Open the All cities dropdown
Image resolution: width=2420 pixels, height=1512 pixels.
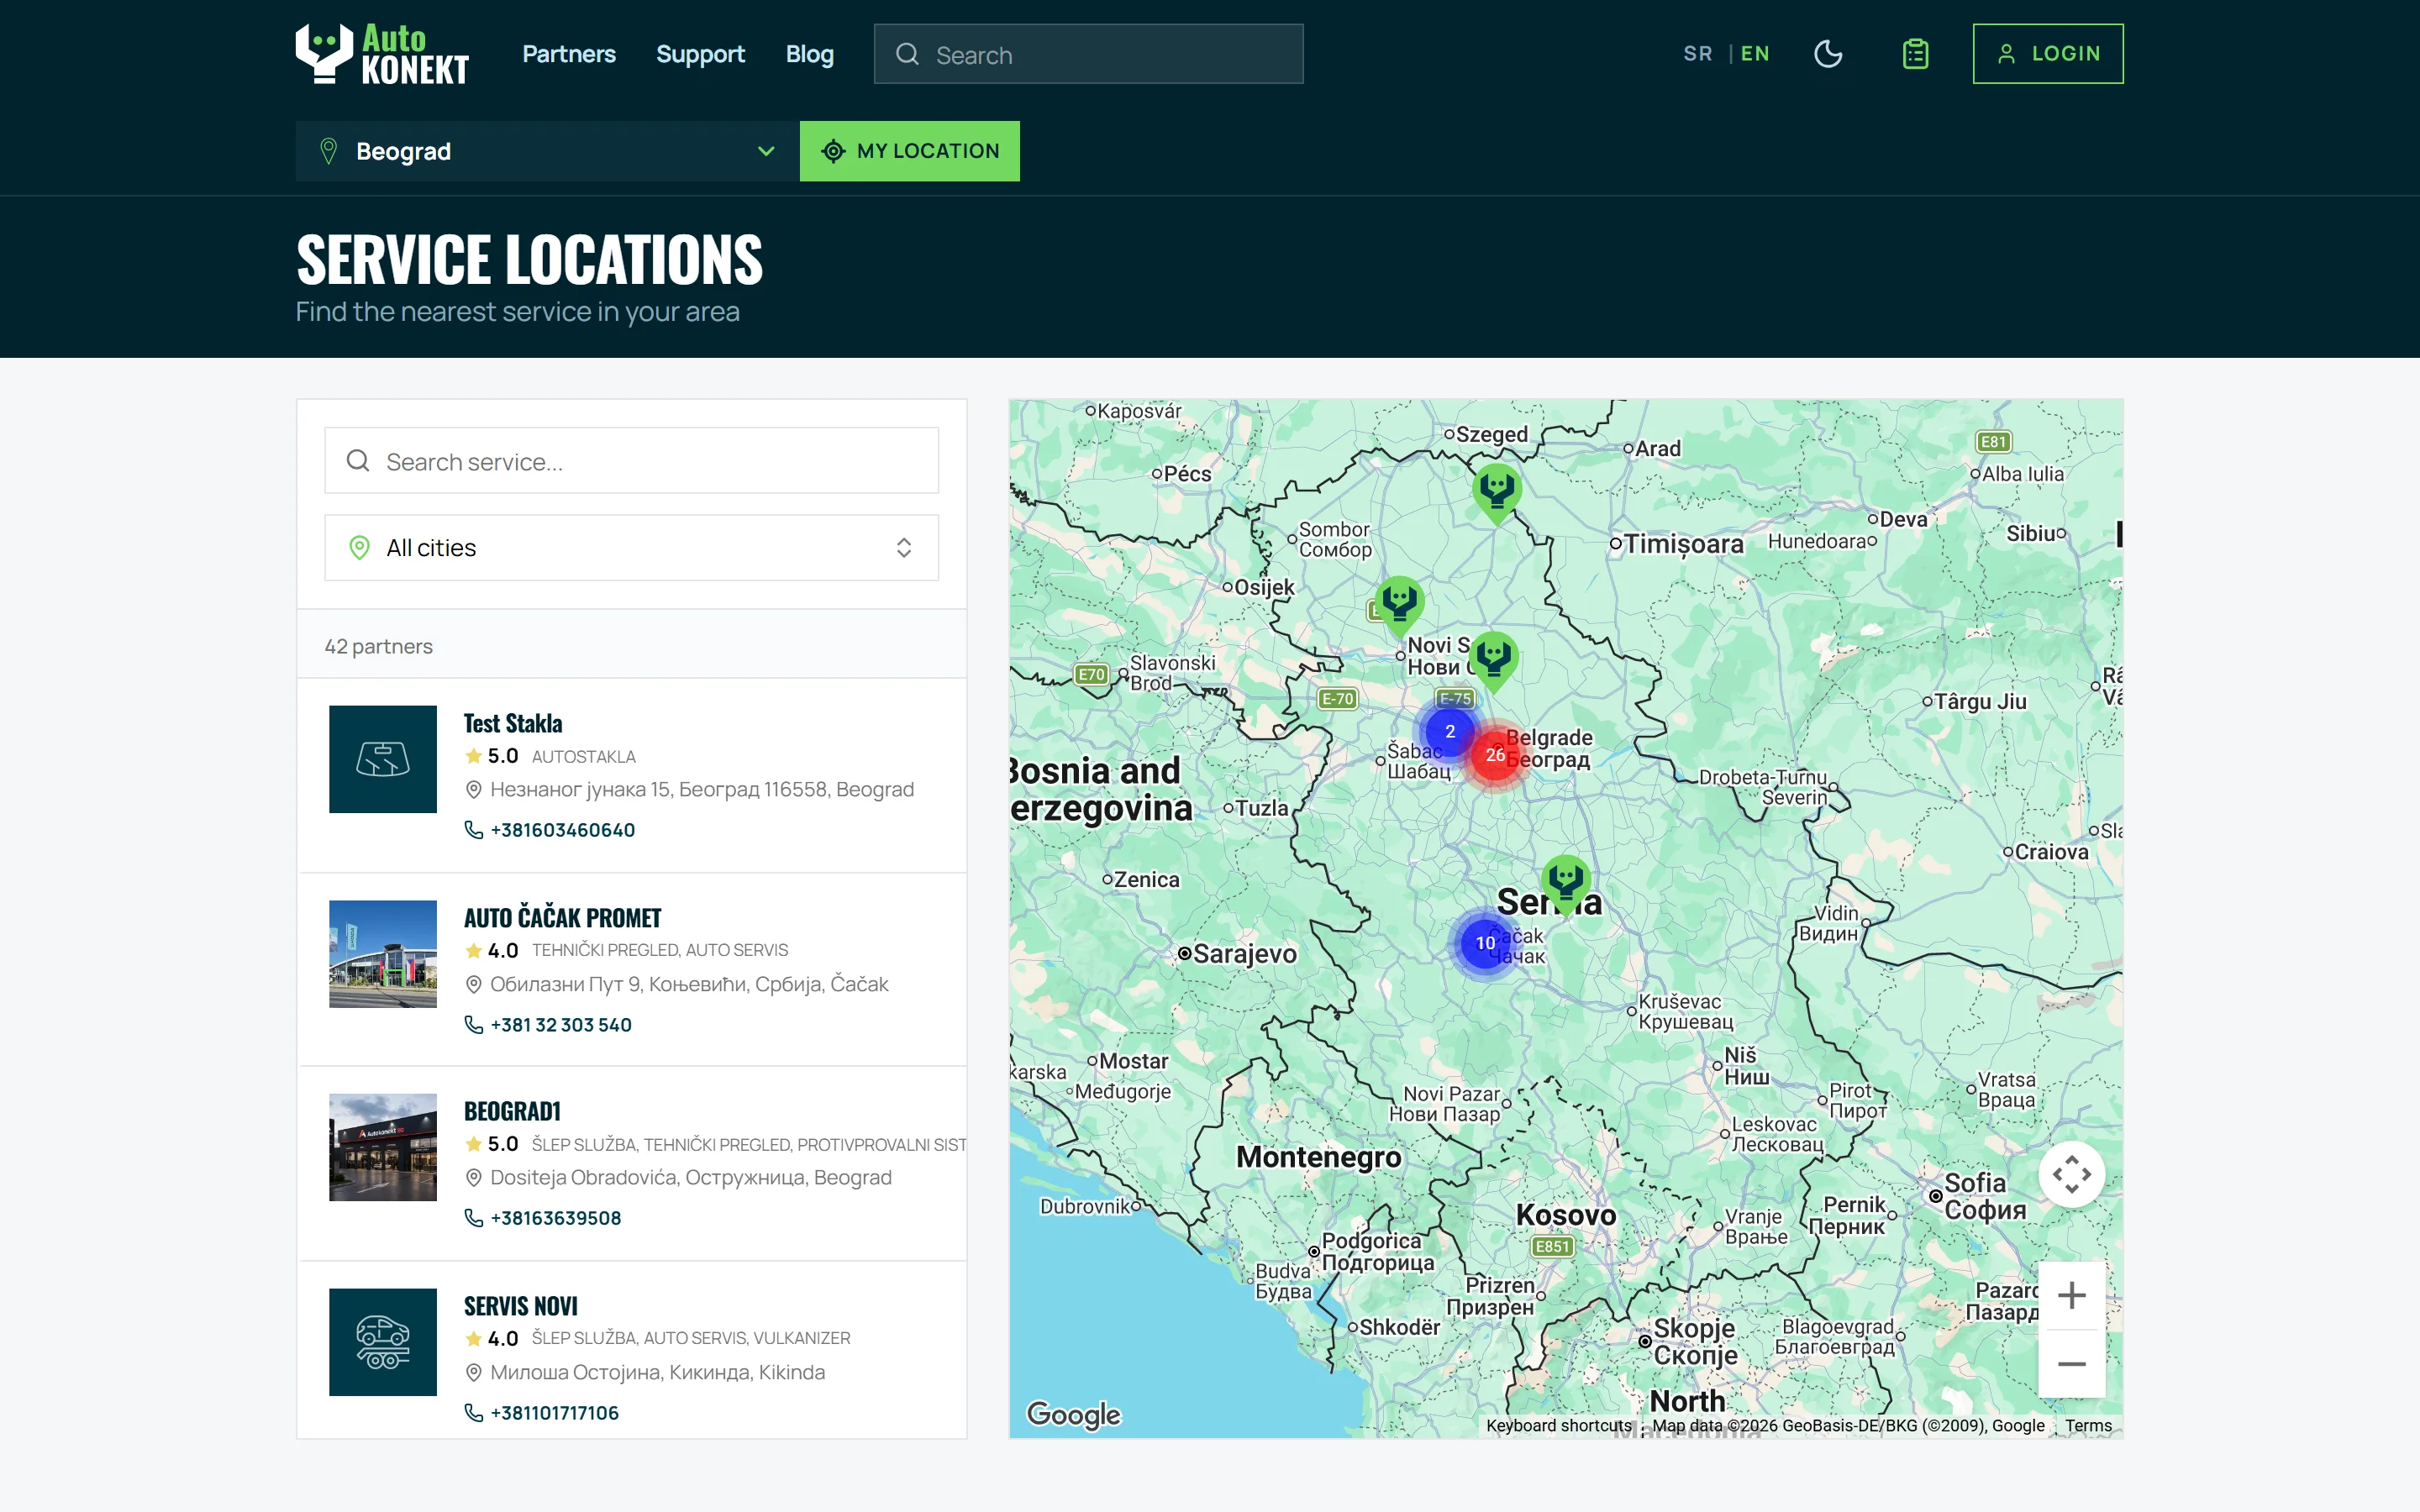[631, 548]
